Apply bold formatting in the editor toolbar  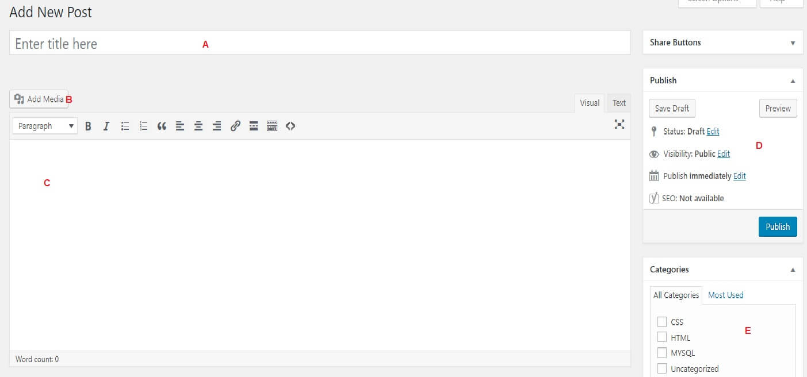pos(88,125)
